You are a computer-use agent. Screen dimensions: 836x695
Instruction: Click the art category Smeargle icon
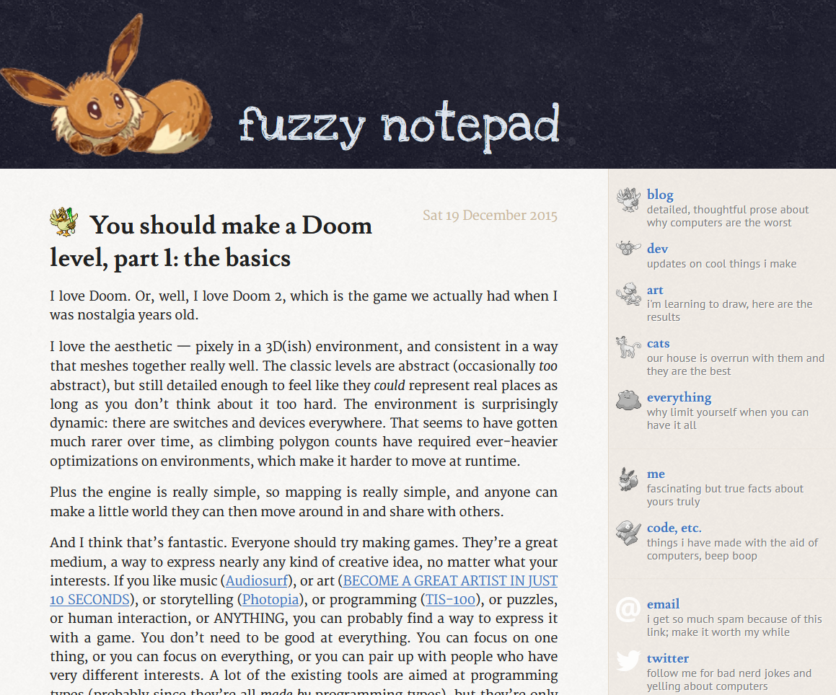(628, 294)
